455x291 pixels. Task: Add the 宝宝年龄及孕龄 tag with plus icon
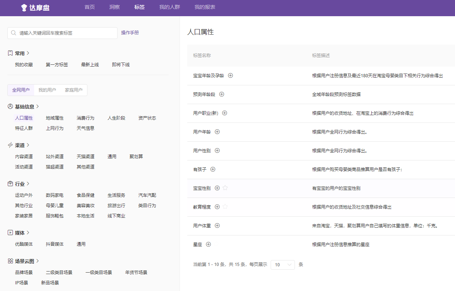(231, 75)
